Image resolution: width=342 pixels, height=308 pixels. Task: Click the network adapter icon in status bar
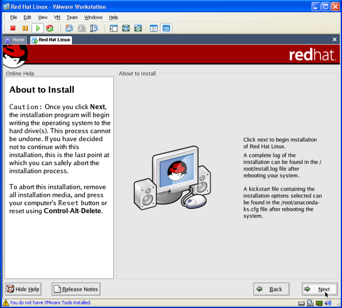pos(319,303)
